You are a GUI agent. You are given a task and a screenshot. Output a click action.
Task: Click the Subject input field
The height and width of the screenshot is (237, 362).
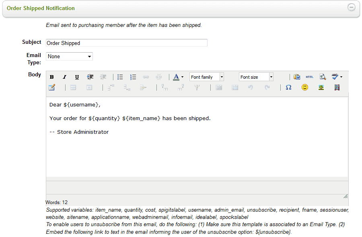(x=127, y=43)
